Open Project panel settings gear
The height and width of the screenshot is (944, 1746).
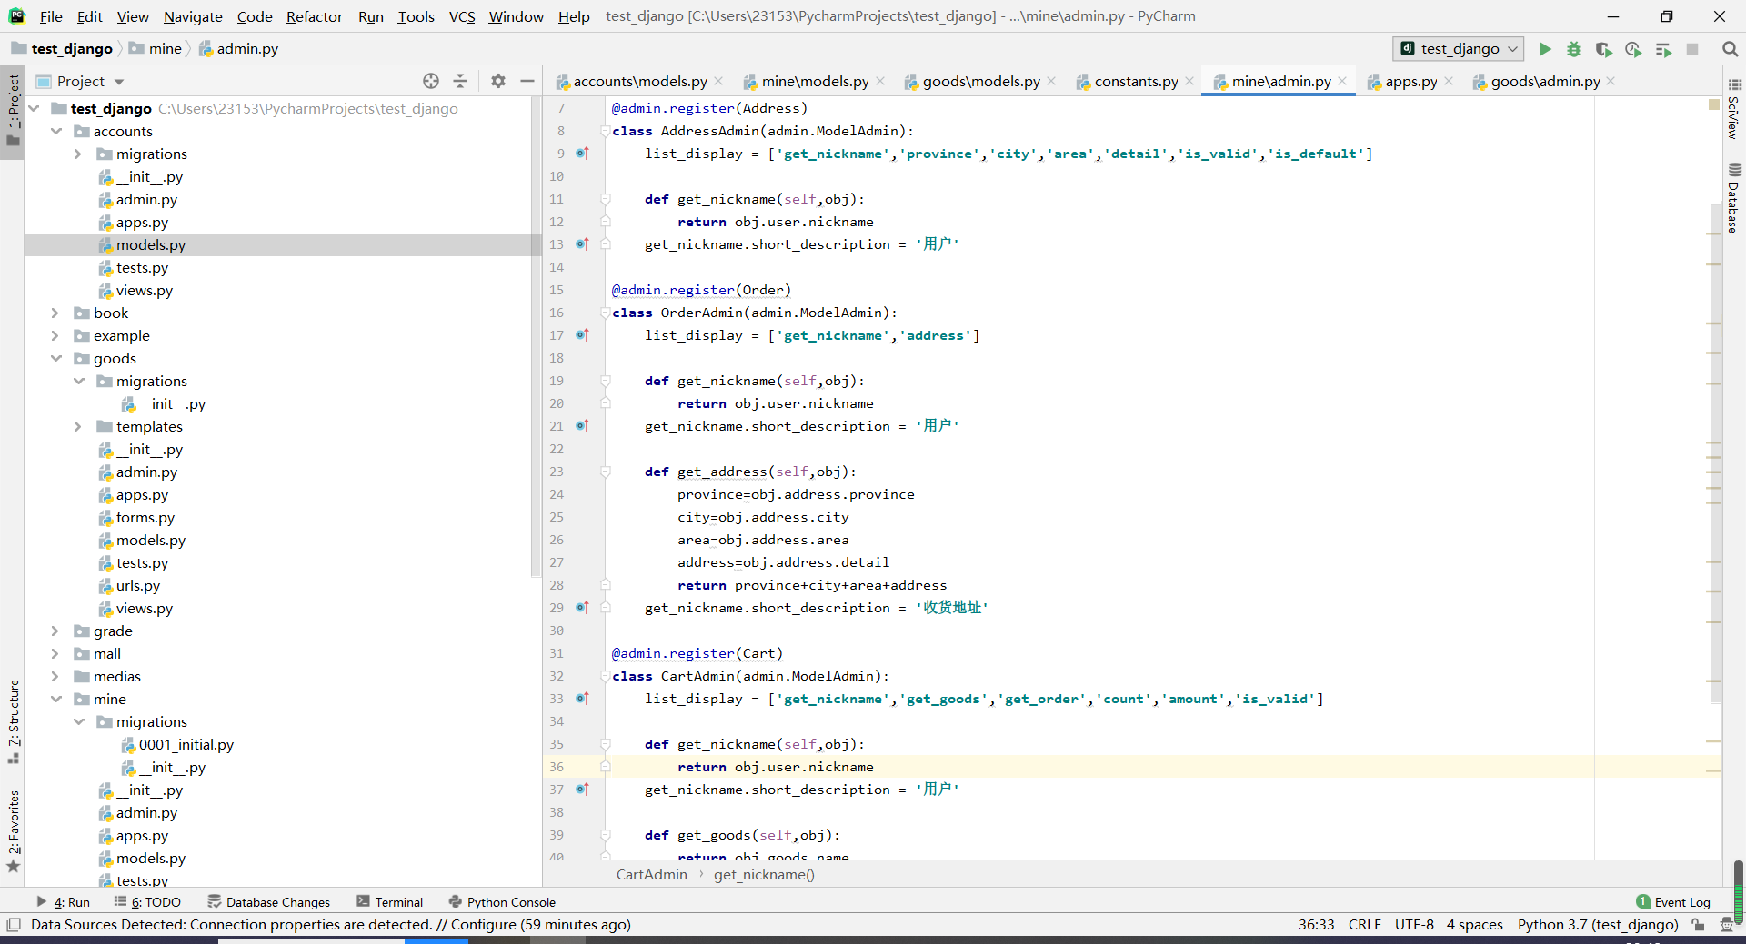click(x=497, y=81)
